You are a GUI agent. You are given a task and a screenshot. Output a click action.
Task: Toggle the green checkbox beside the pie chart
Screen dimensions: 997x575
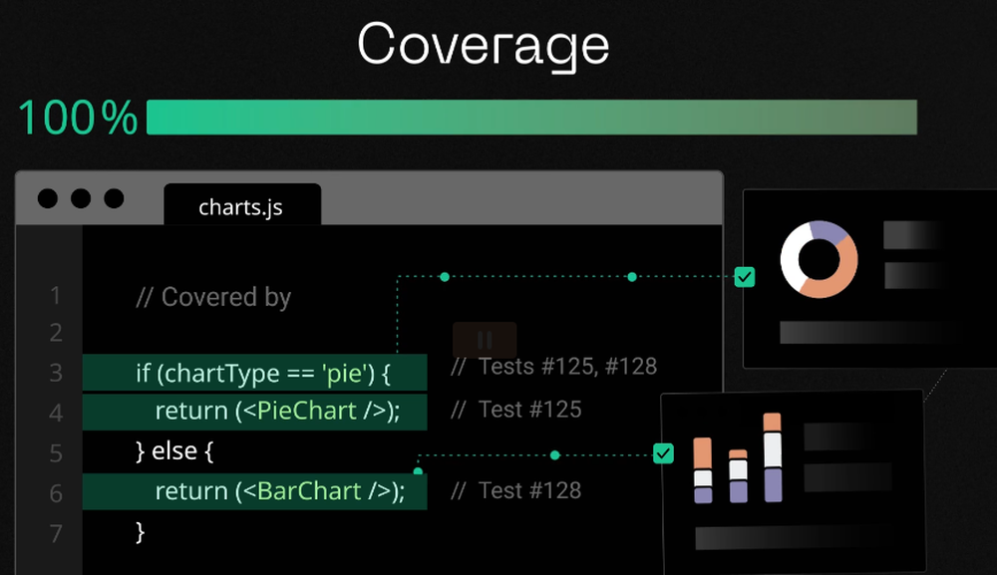click(744, 277)
